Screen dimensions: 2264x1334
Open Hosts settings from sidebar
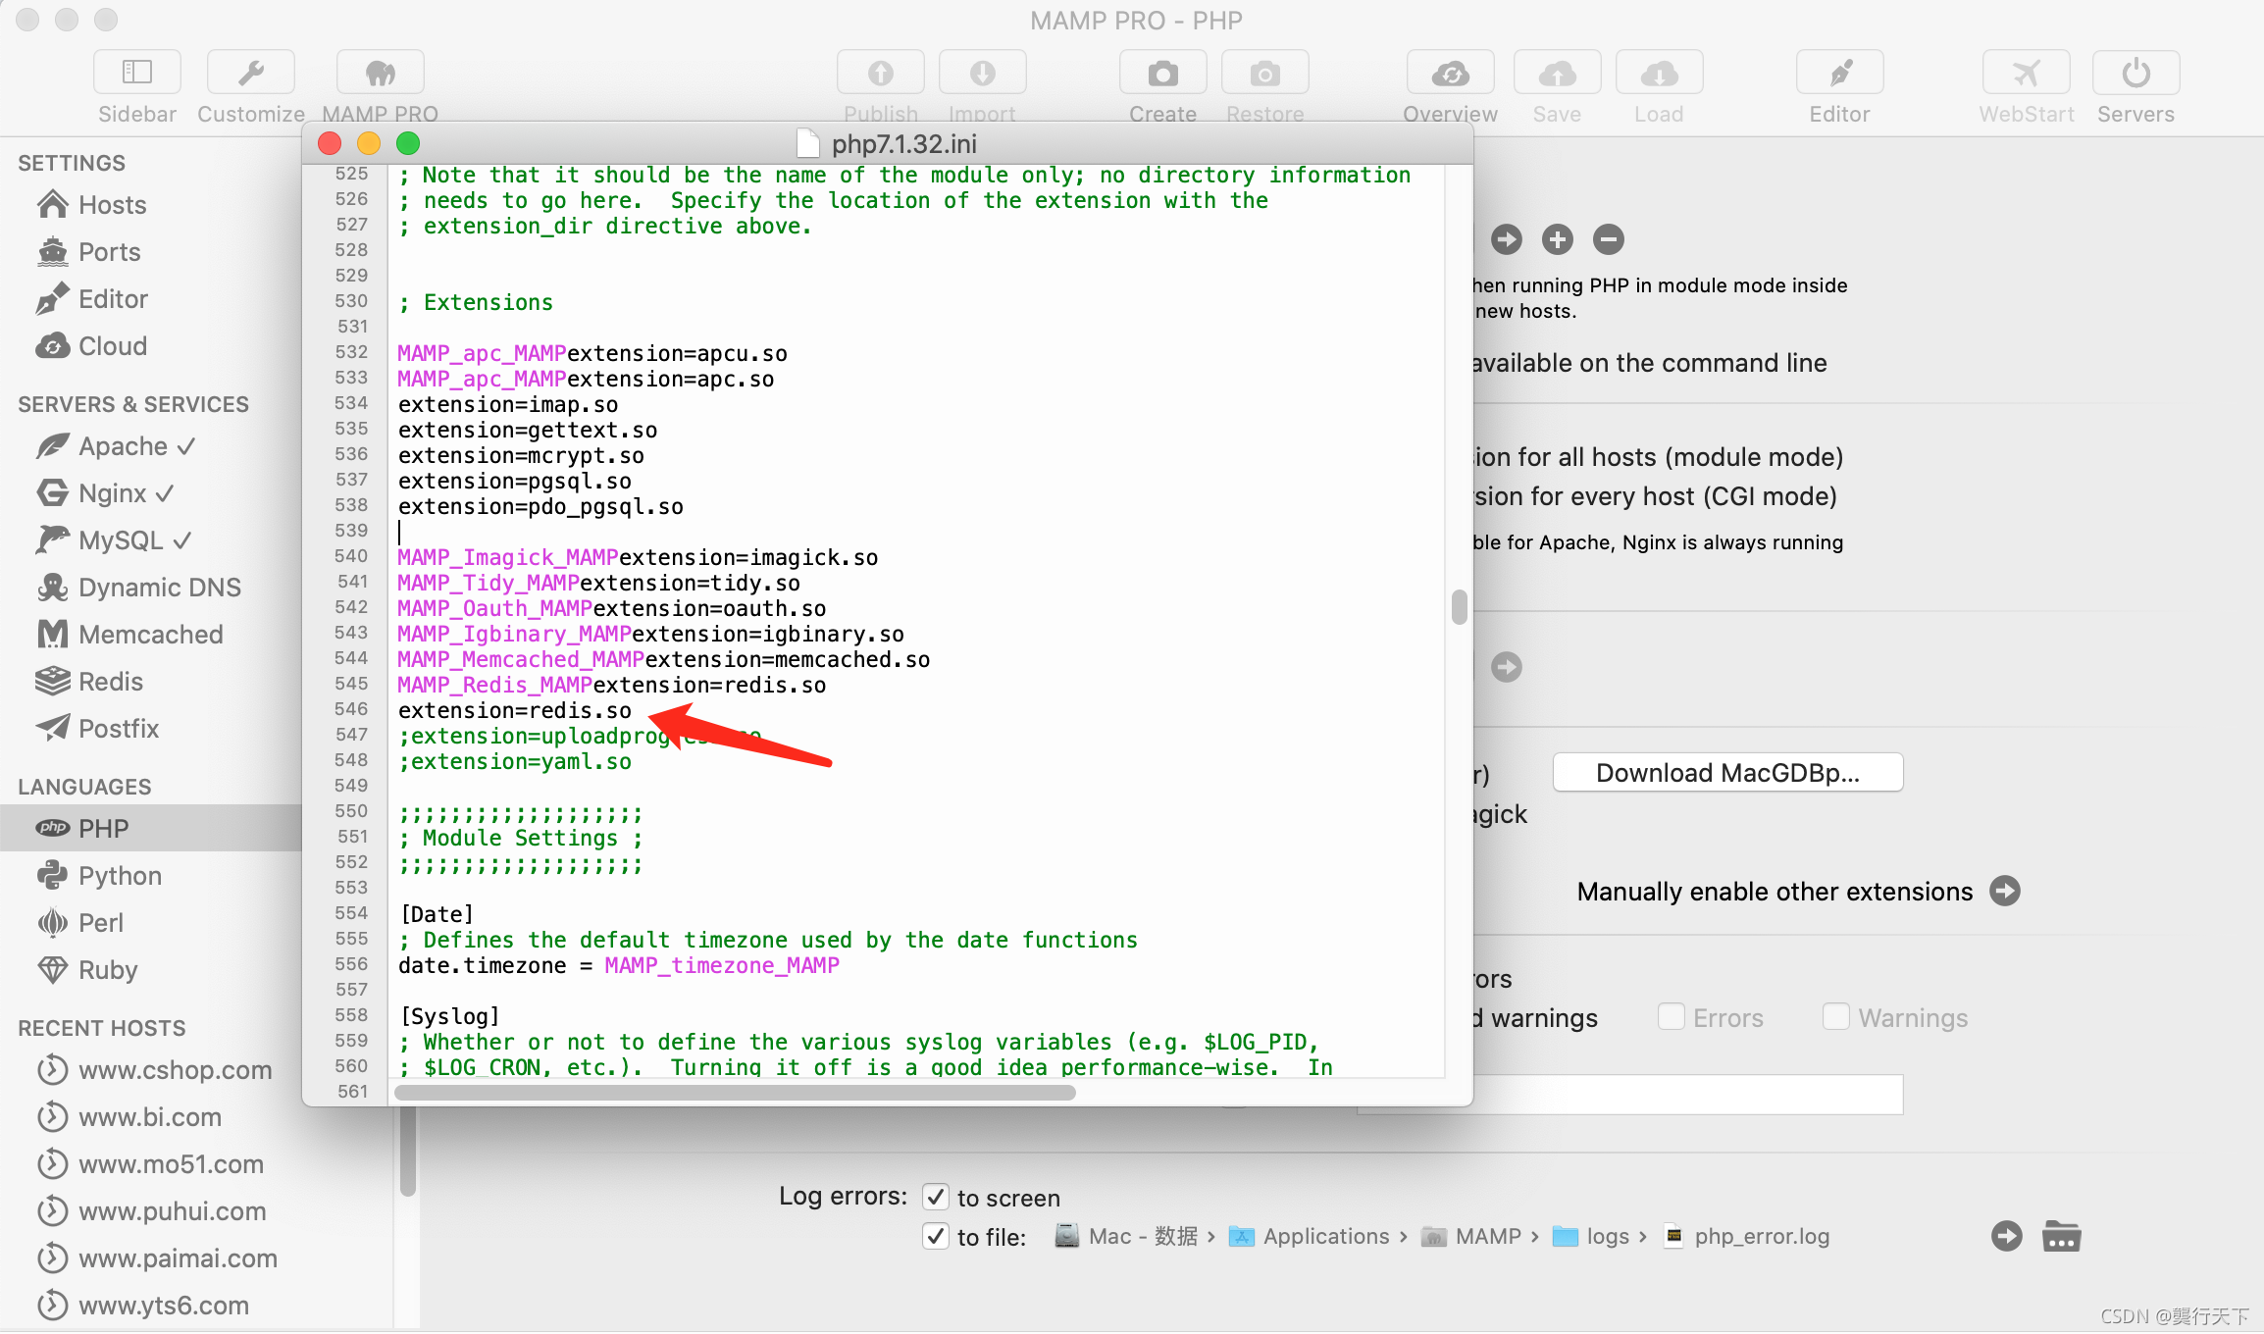pos(111,204)
